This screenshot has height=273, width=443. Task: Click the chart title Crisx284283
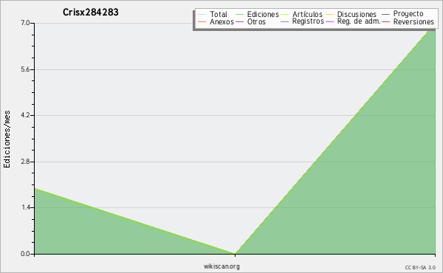coord(90,12)
